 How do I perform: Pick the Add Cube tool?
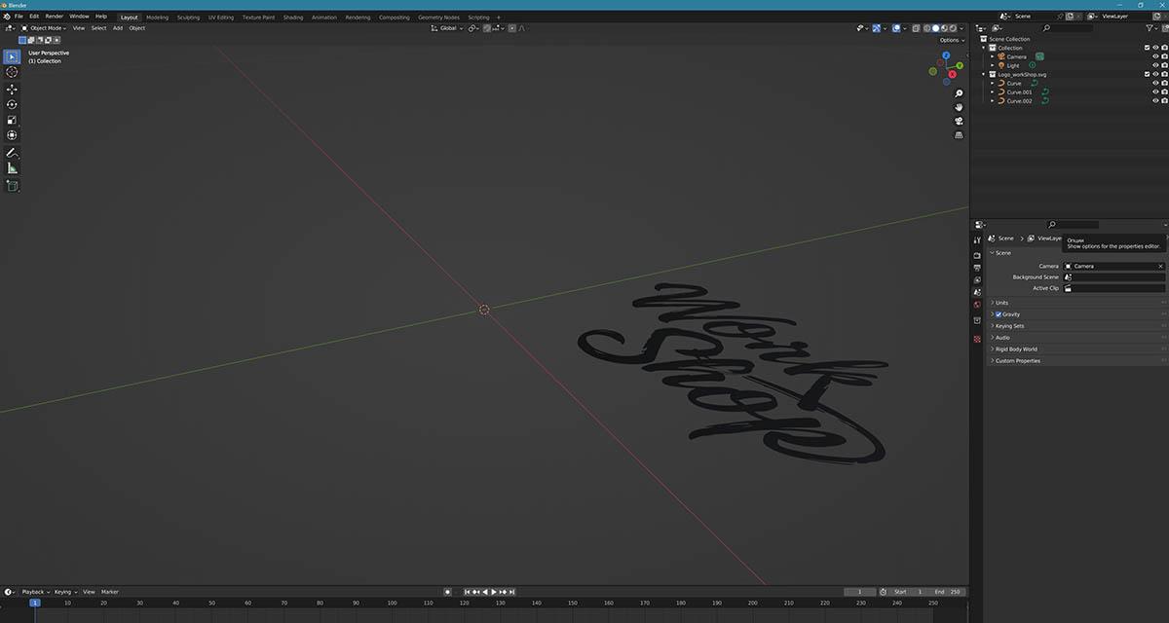[12, 186]
